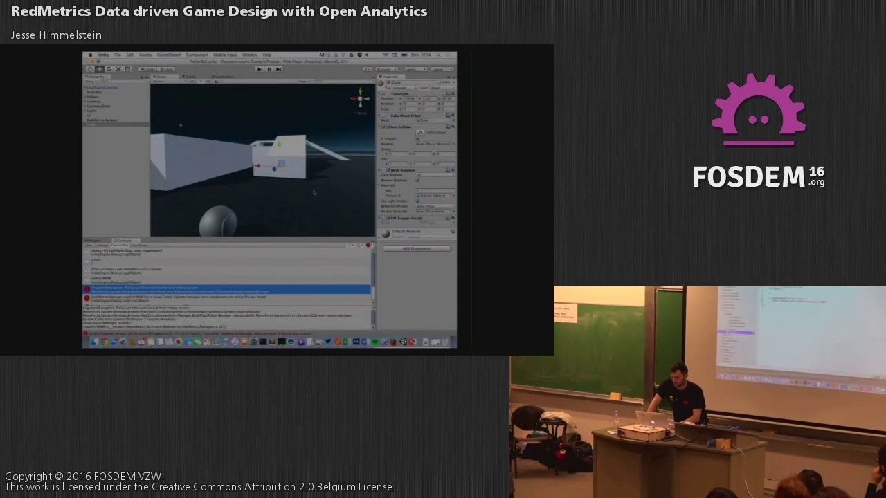Open the Mesh Renderer gear menu
Viewport: 886px width, 498px height.
point(453,170)
